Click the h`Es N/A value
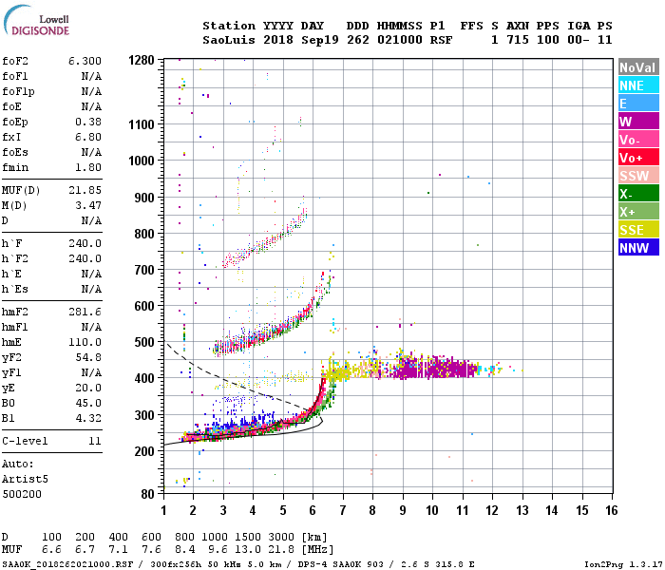 pos(91,289)
